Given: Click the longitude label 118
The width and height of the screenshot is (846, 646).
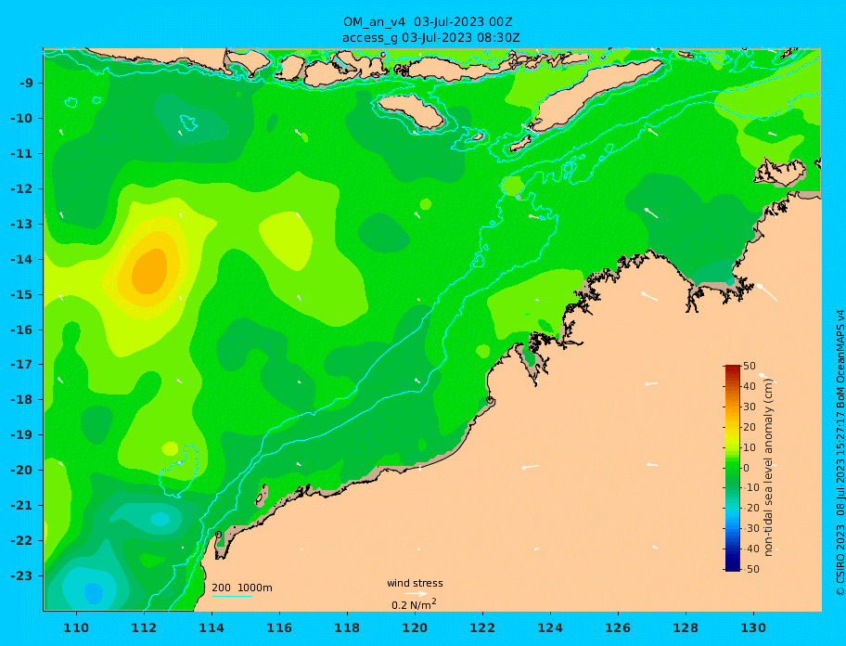Looking at the screenshot, I should 347,627.
